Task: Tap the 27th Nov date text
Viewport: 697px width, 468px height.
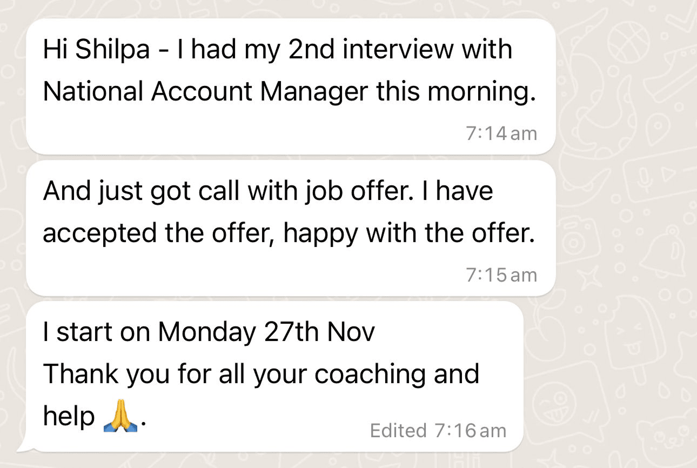Action: [319, 332]
